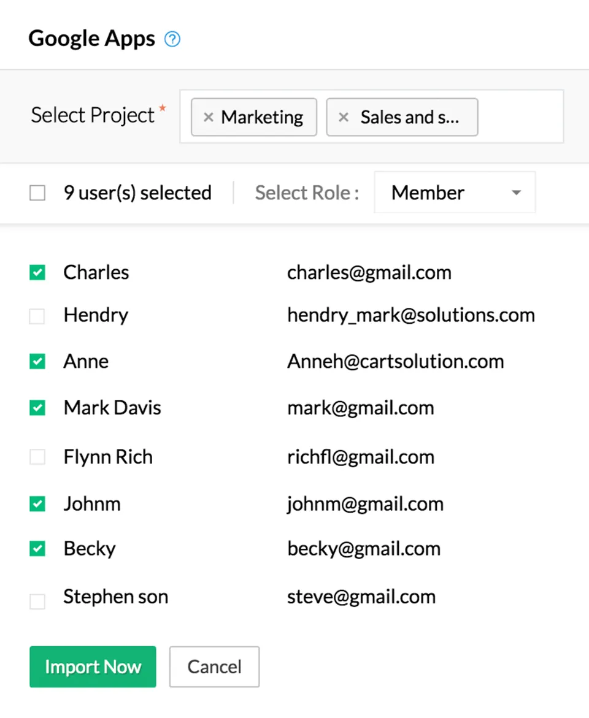Remove the Sales and s... project tag

[x=344, y=117]
